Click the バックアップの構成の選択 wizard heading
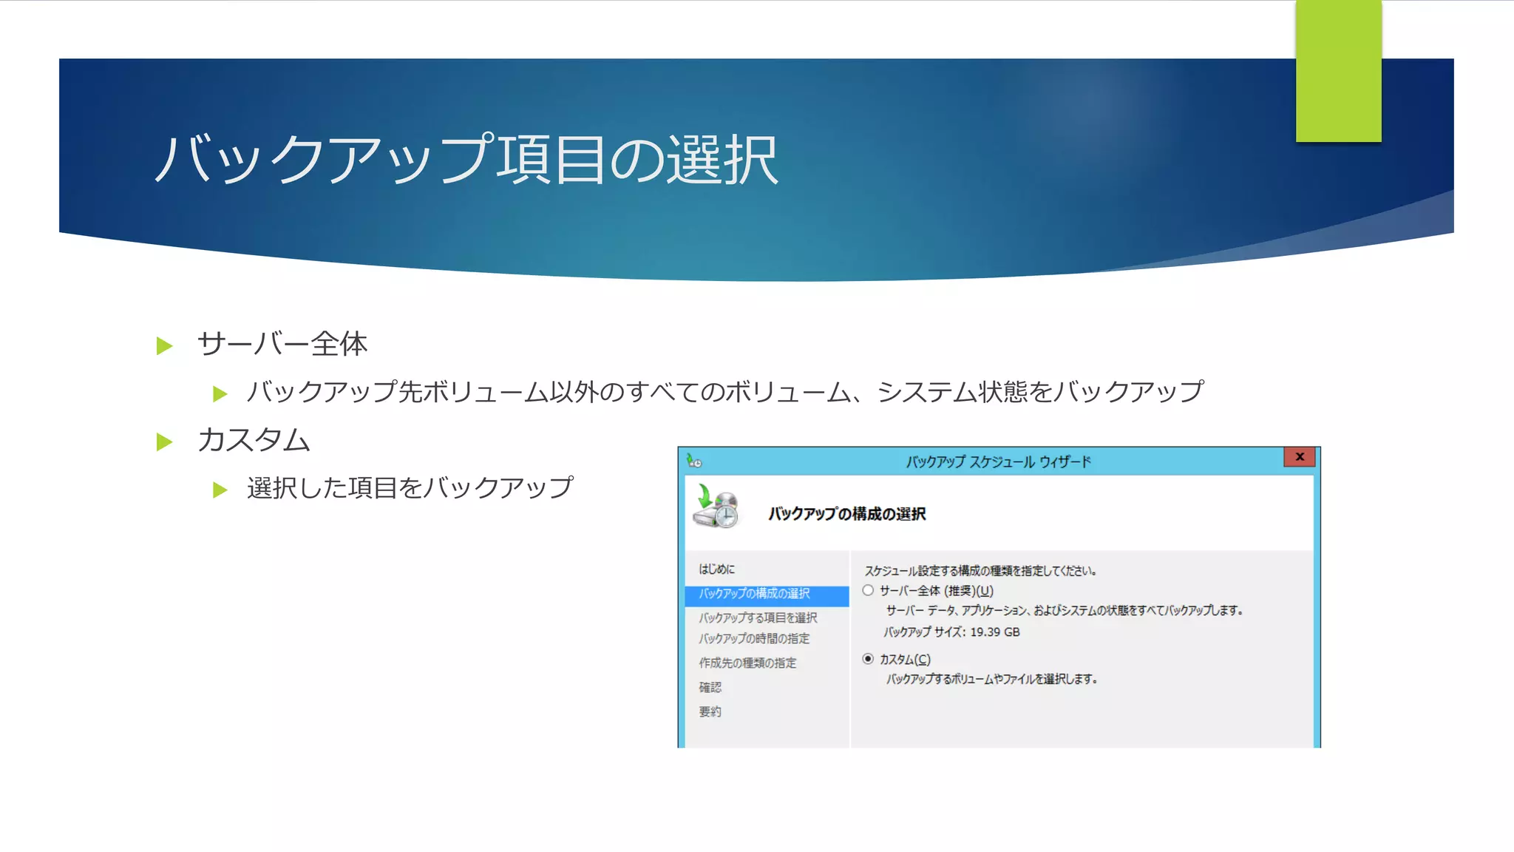Viewport: 1514px width, 852px height. pyautogui.click(x=846, y=514)
